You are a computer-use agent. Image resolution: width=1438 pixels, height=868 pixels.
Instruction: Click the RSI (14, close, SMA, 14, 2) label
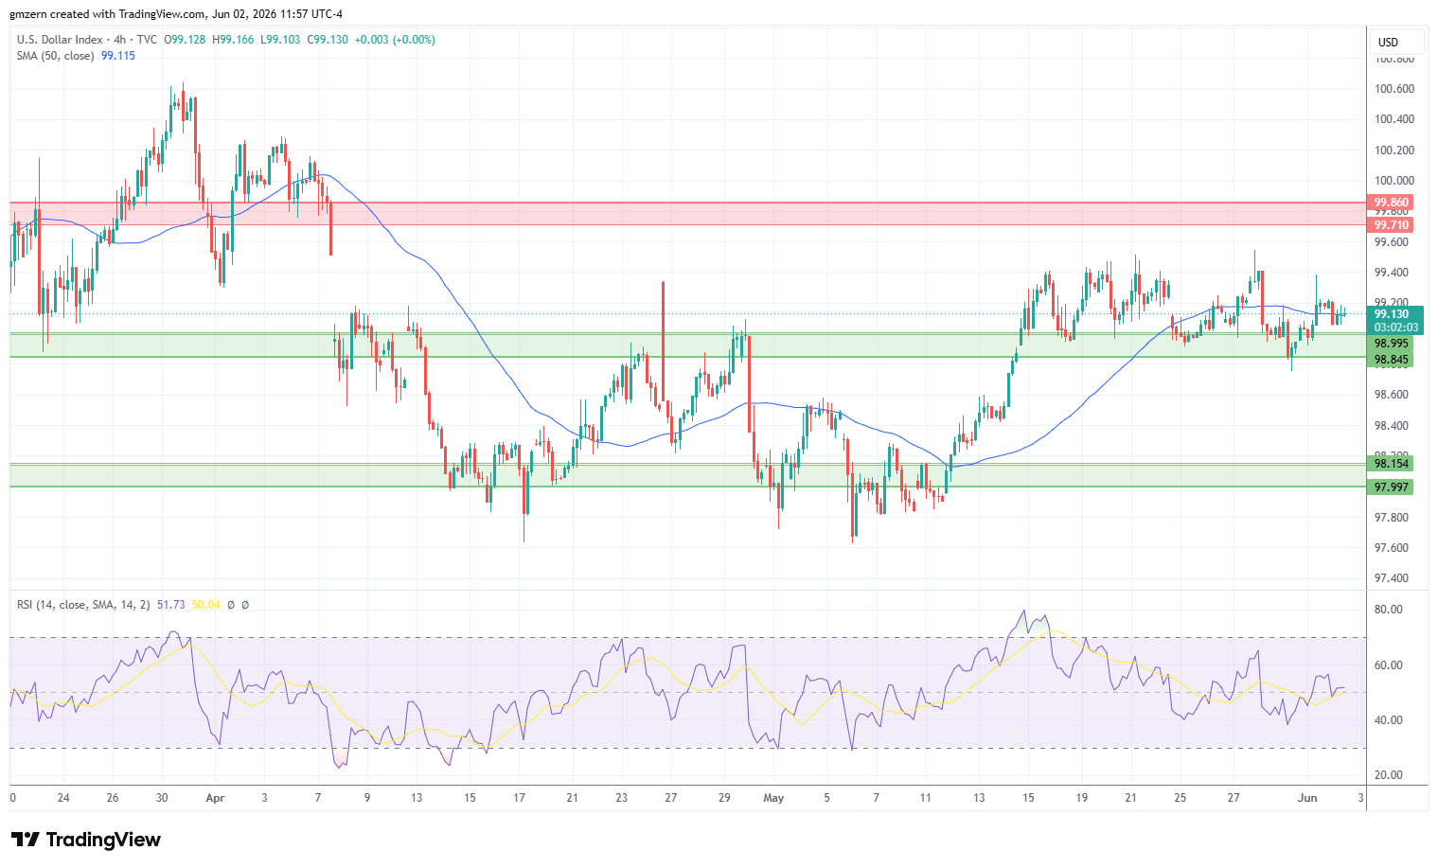coord(83,604)
